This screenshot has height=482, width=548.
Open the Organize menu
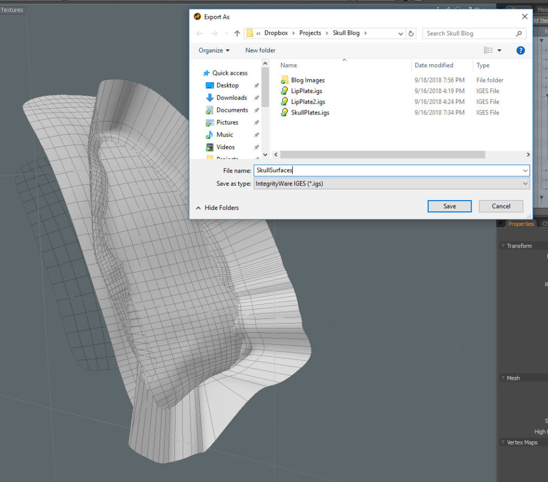214,50
